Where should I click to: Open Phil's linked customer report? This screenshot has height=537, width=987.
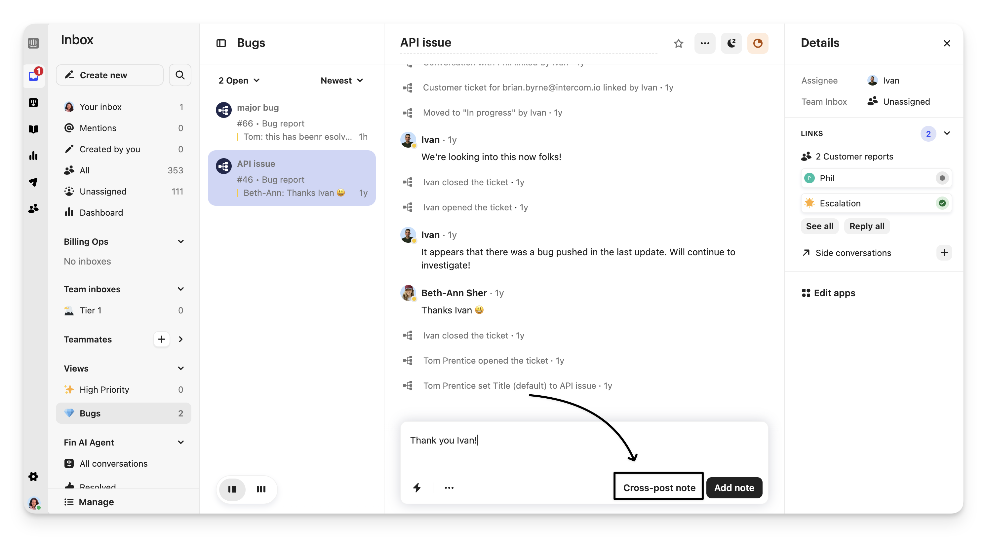coord(876,178)
